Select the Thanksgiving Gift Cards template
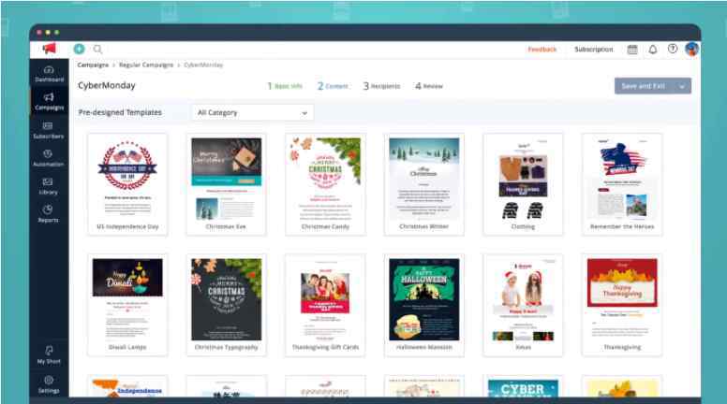 (x=325, y=305)
